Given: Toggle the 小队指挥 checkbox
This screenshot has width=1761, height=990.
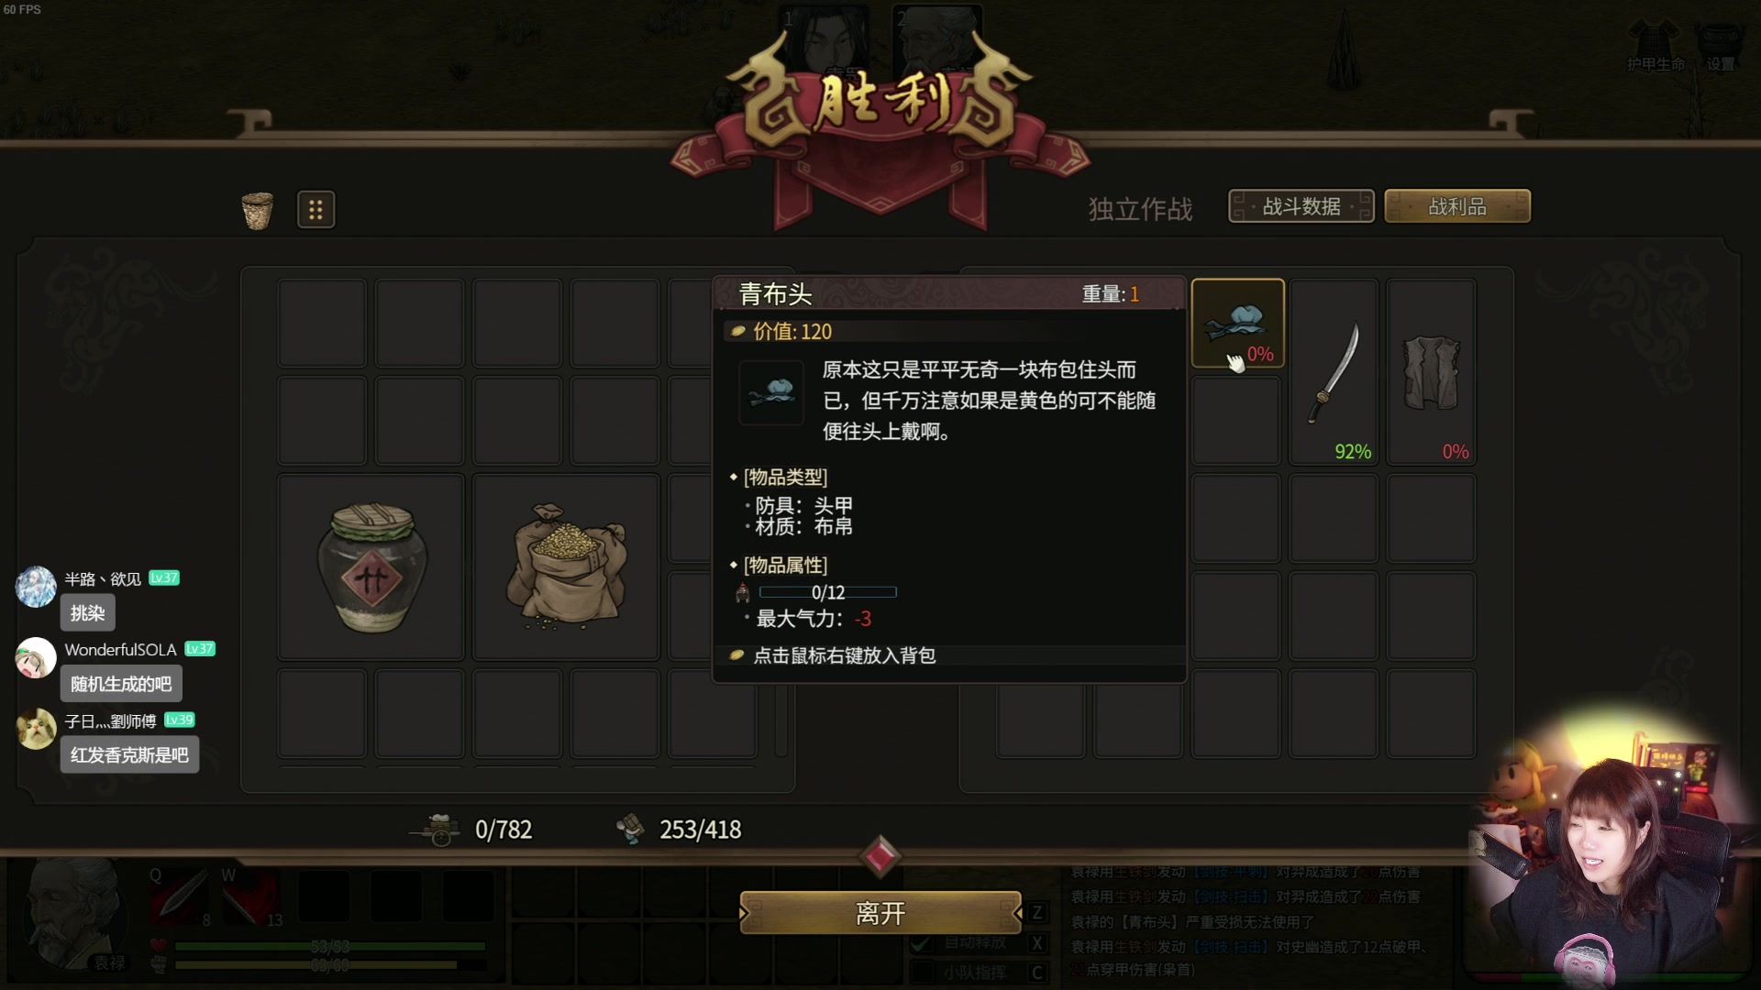Looking at the screenshot, I should [921, 973].
